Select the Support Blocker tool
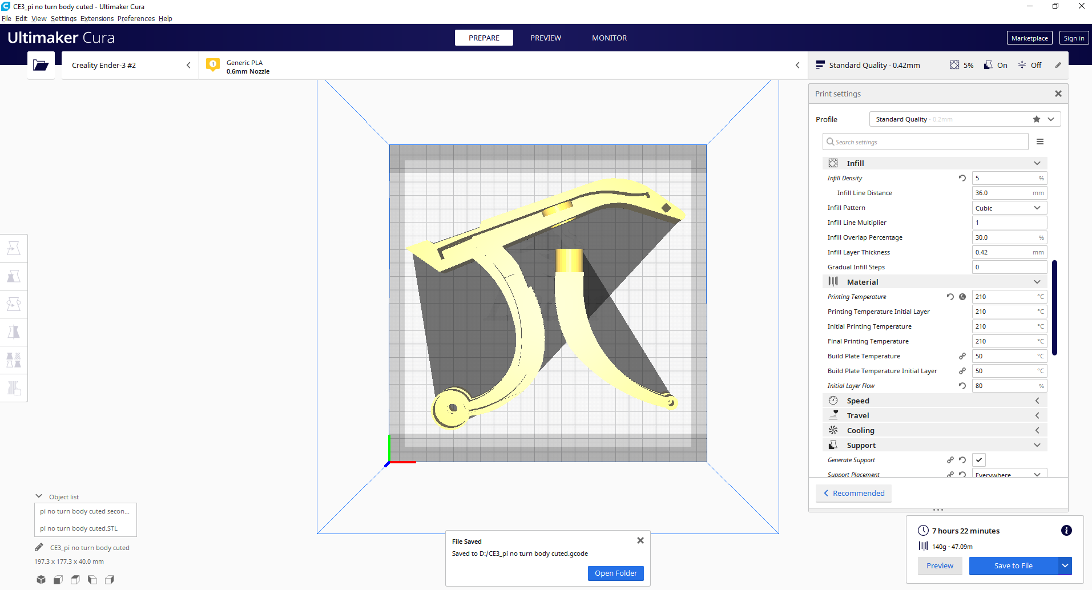Screen dimensions: 1092x590 [x=14, y=388]
